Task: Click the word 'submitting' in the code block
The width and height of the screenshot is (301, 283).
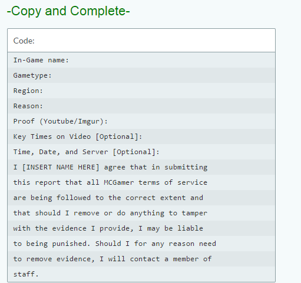Action: [x=186, y=167]
